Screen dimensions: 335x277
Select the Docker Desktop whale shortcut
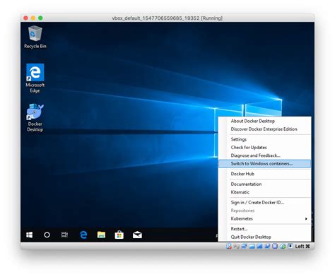[x=35, y=117]
